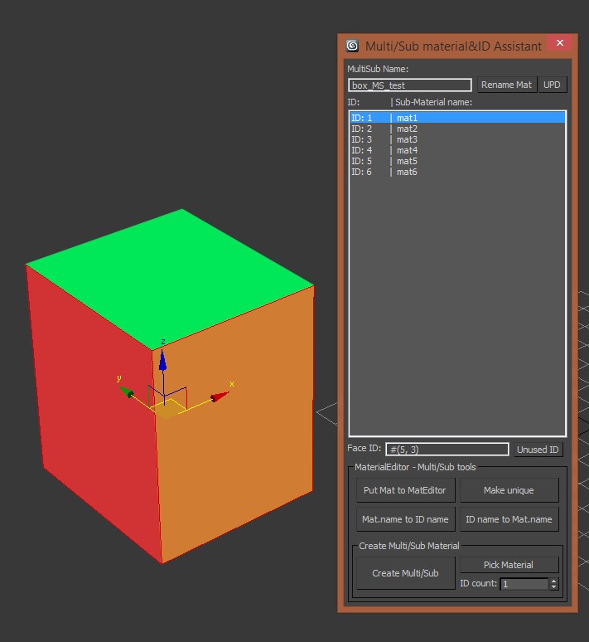This screenshot has width=589, height=642.
Task: Increase ID count with the spinner arrows
Action: (x=554, y=581)
